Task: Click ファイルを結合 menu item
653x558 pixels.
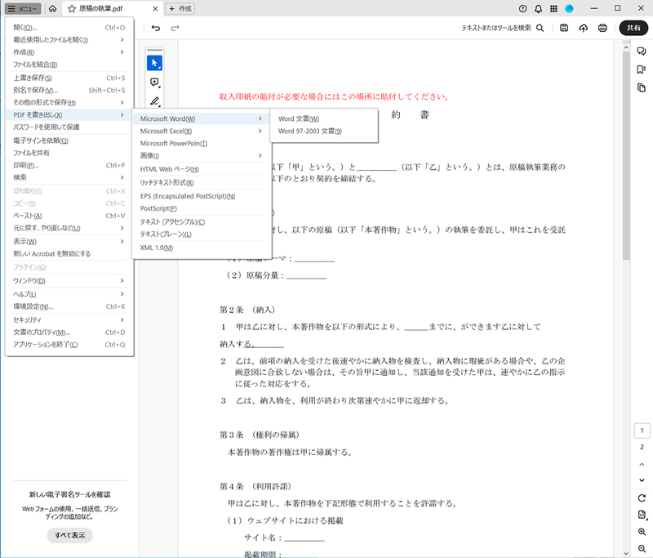Action: coord(69,65)
